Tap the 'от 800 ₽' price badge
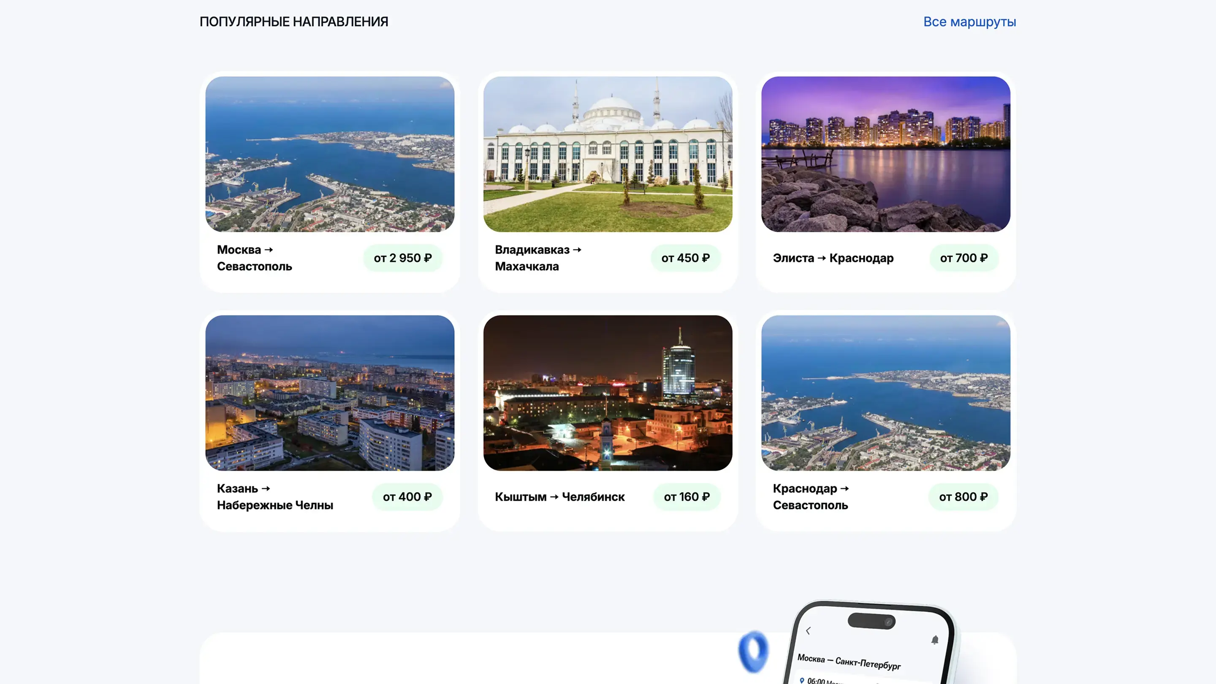Screen dimensions: 1216x684 point(963,497)
